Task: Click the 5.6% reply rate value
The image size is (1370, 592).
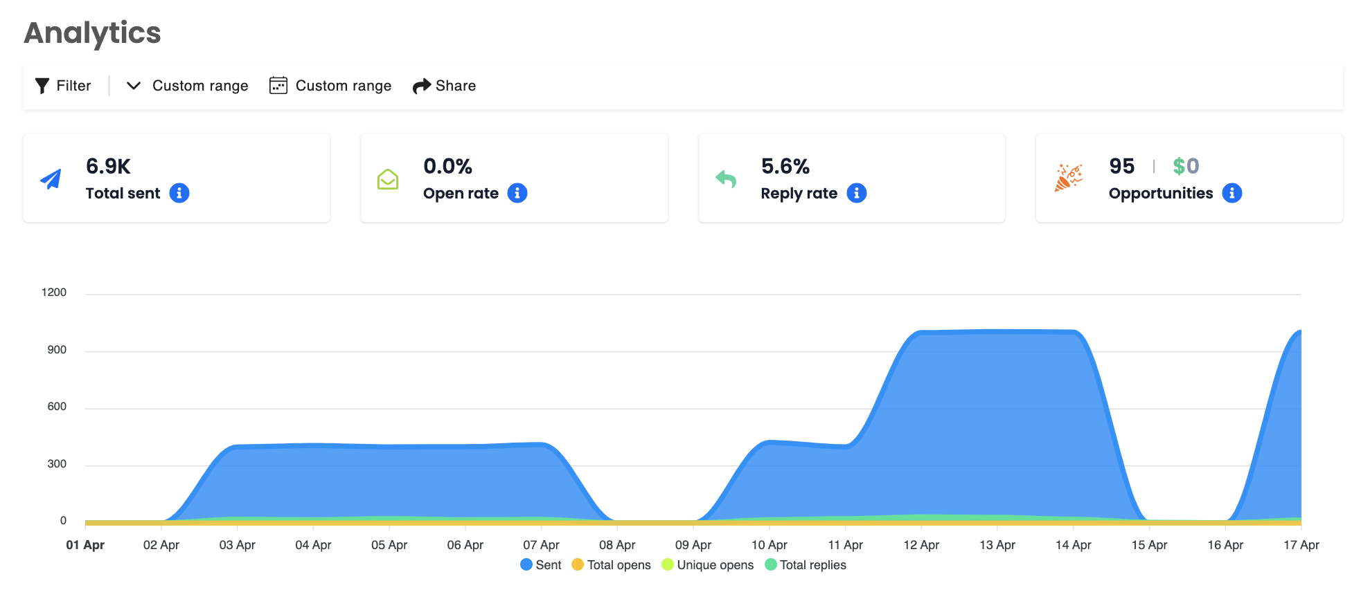Action: click(x=785, y=166)
